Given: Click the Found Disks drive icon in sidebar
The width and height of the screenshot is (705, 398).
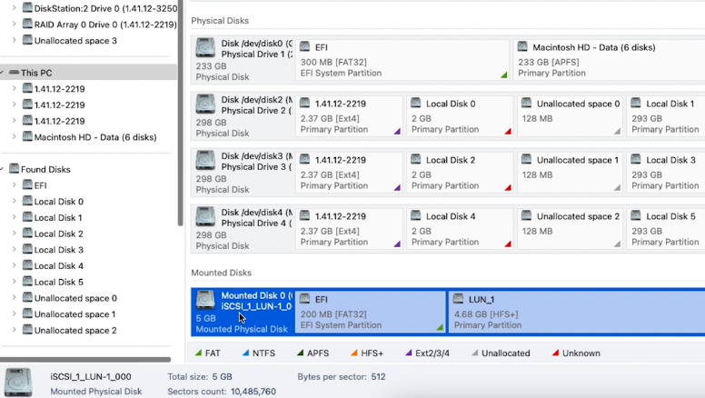Looking at the screenshot, I should 14,169.
